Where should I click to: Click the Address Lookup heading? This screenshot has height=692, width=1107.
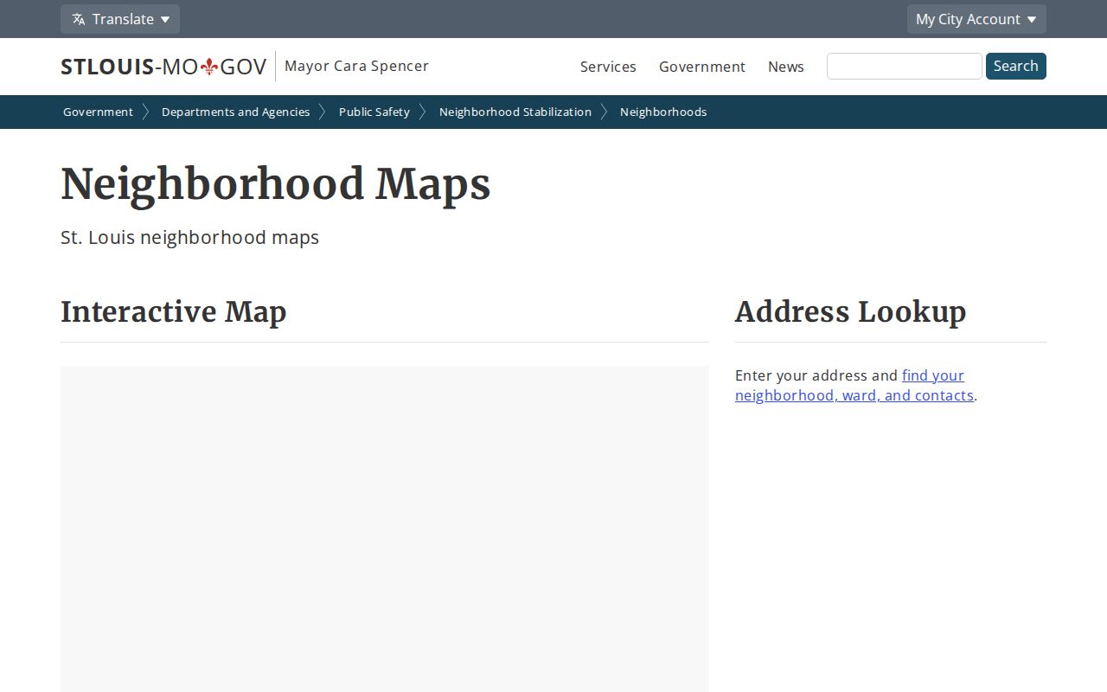coord(850,311)
